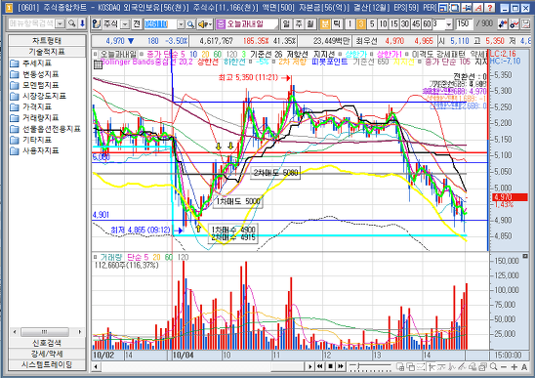Click the stock list icon left of 주식
The image size is (535, 378).
click(x=97, y=23)
